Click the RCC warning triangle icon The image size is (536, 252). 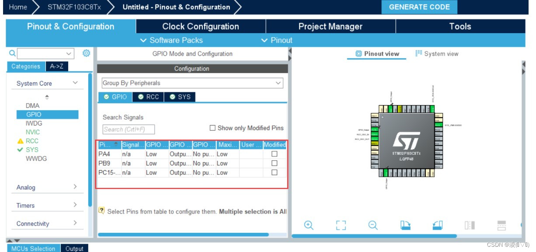pos(20,141)
